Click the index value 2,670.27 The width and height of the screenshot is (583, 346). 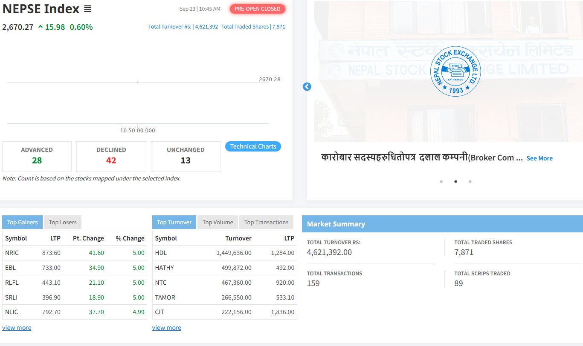click(x=18, y=27)
